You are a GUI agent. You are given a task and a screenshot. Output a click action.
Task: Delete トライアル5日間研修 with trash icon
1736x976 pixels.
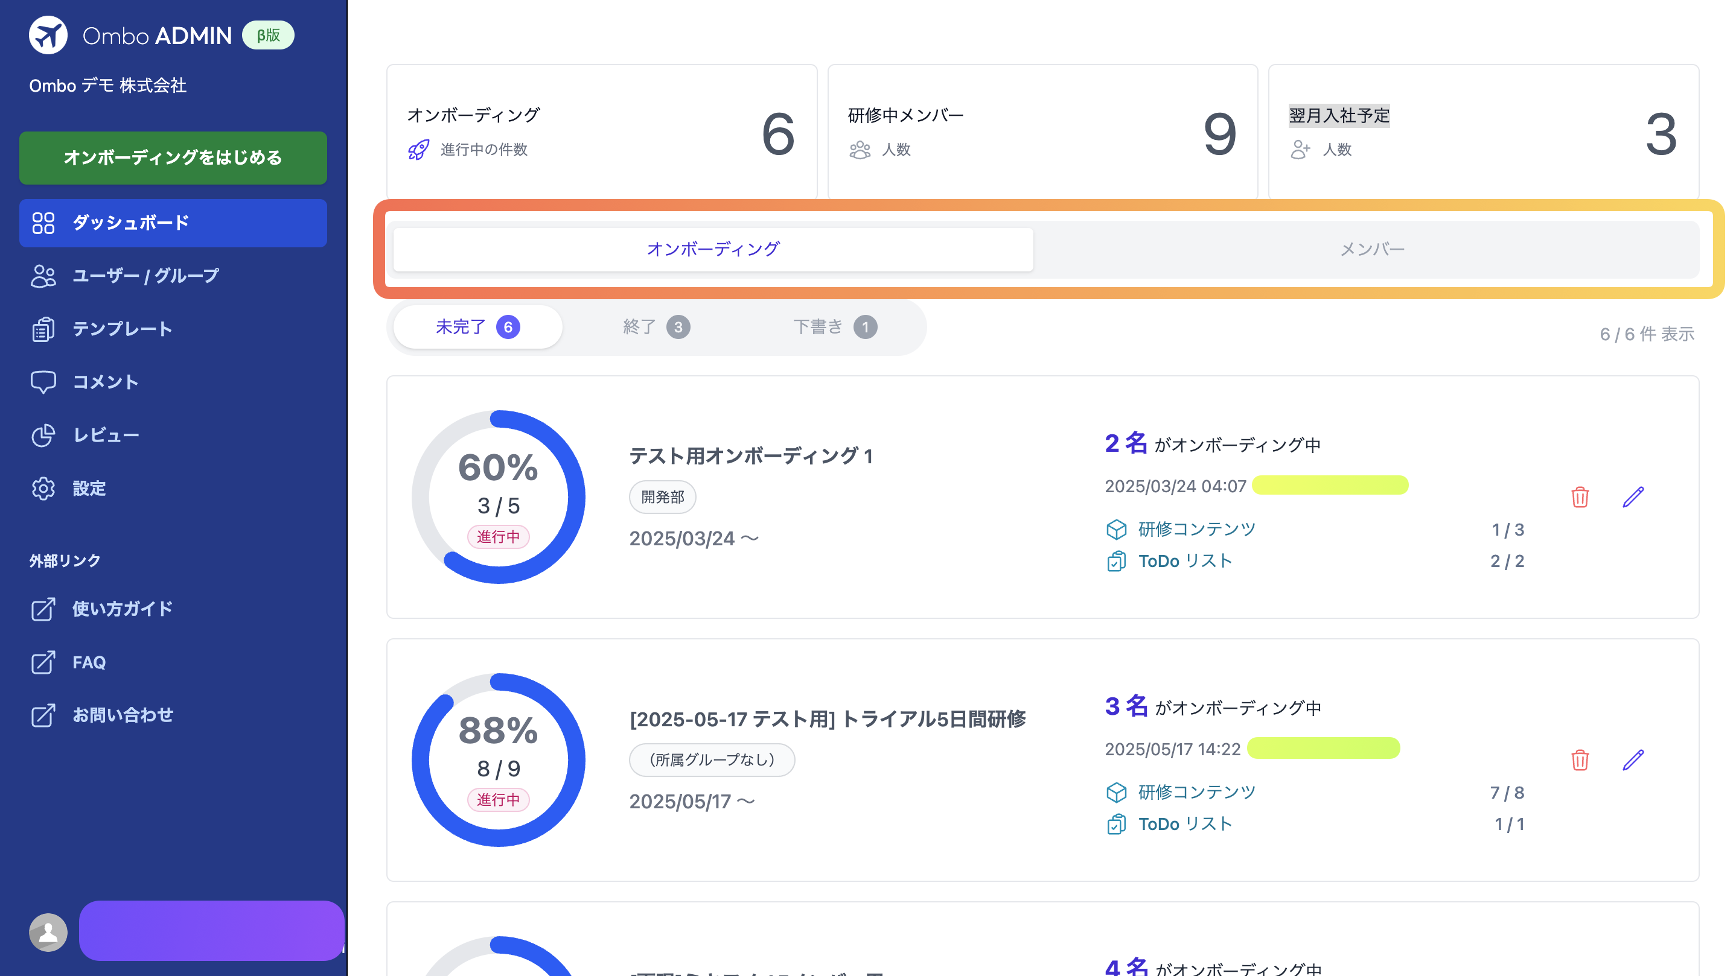coord(1580,760)
